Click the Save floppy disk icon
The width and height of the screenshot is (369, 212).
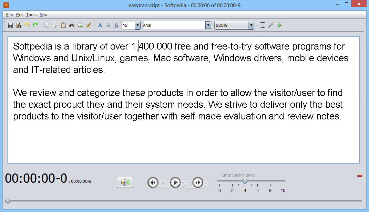pyautogui.click(x=10, y=25)
